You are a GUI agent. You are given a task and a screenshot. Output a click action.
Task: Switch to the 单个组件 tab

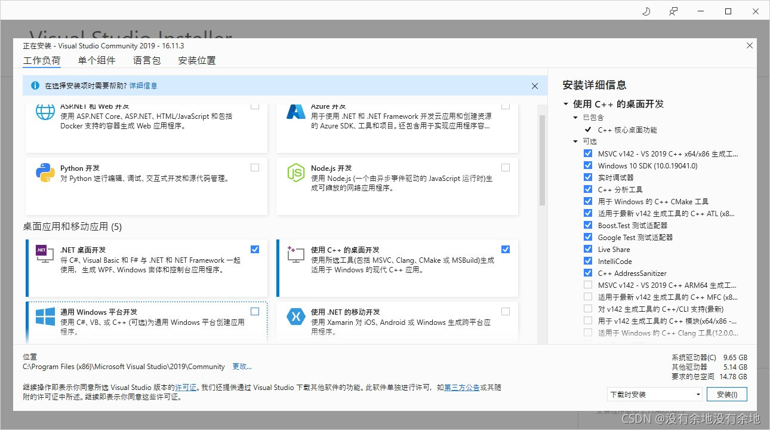97,60
